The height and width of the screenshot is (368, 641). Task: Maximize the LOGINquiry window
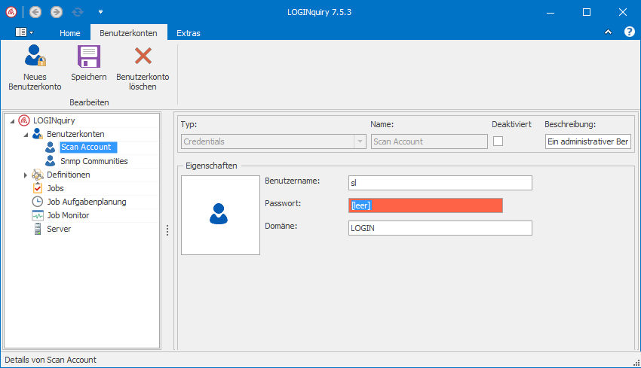point(587,12)
